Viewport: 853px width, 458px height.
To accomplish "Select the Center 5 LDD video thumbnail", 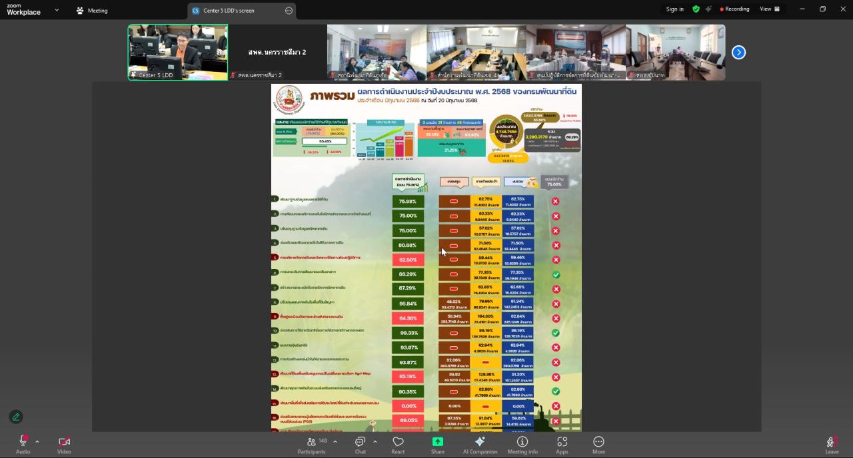I will (177, 52).
